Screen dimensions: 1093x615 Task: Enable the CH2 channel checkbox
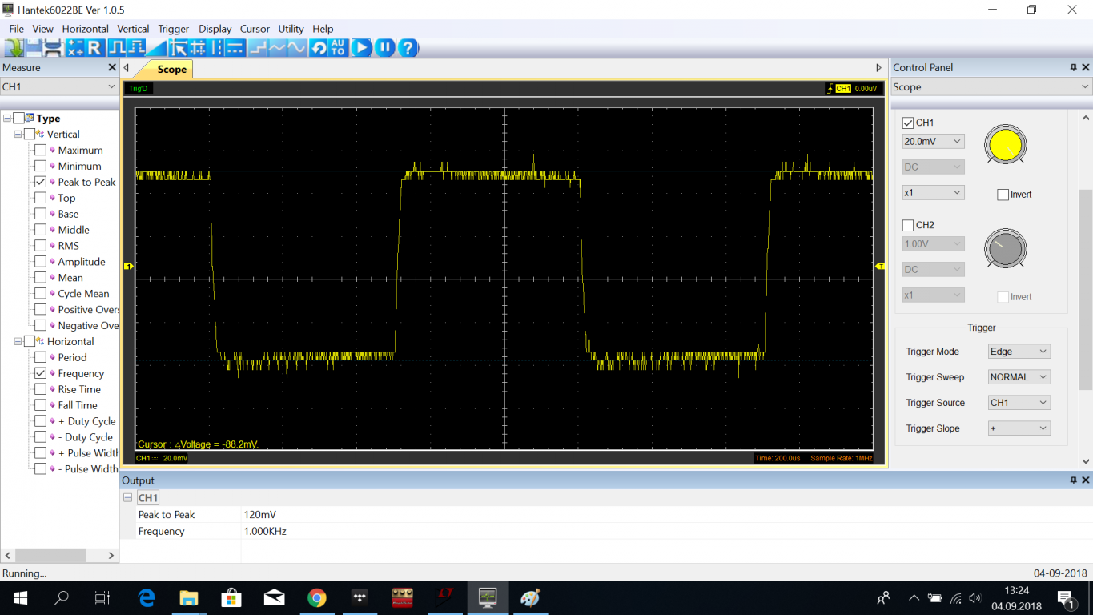point(908,225)
